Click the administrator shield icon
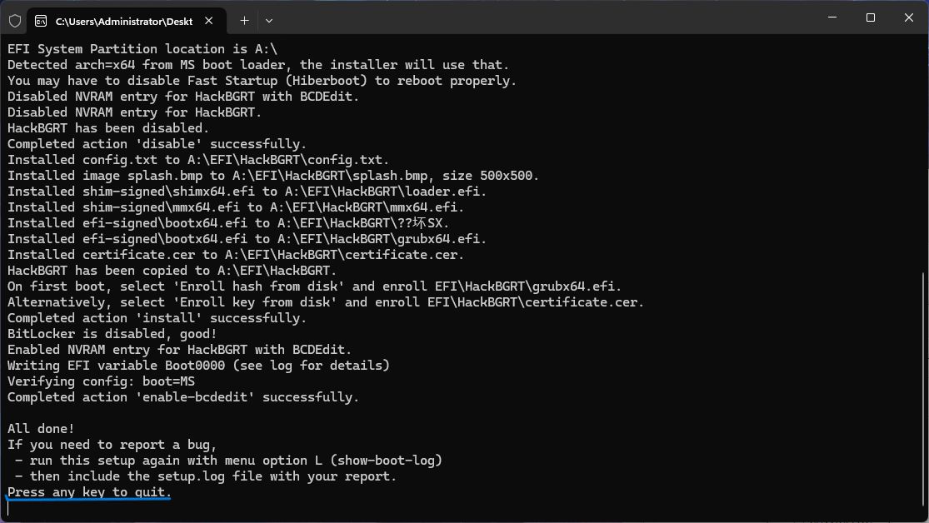The image size is (929, 523). tap(15, 20)
